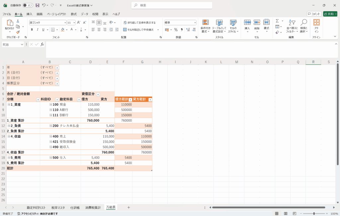Click the Italic formatting icon

click(x=38, y=30)
